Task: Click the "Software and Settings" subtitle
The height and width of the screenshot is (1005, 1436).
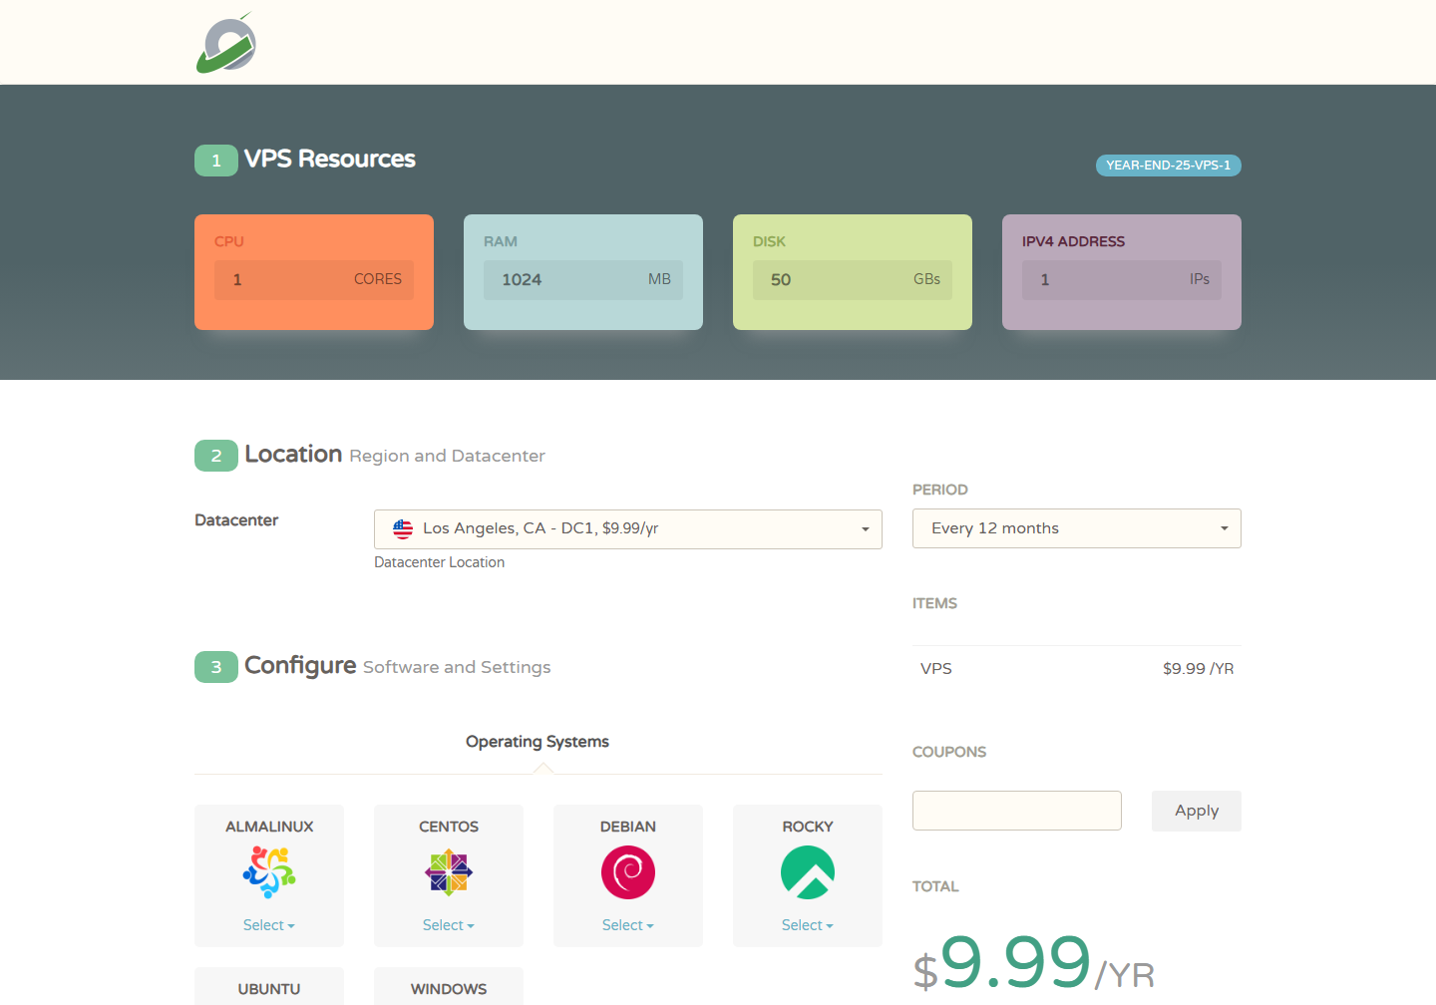Action: coord(457,667)
